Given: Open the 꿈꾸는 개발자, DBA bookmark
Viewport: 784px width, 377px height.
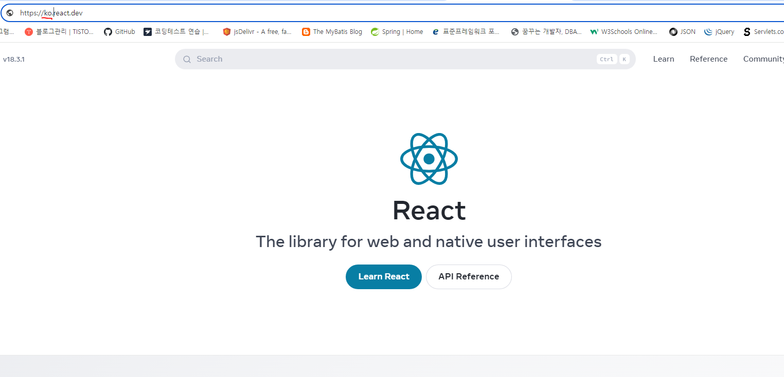Looking at the screenshot, I should pos(546,32).
